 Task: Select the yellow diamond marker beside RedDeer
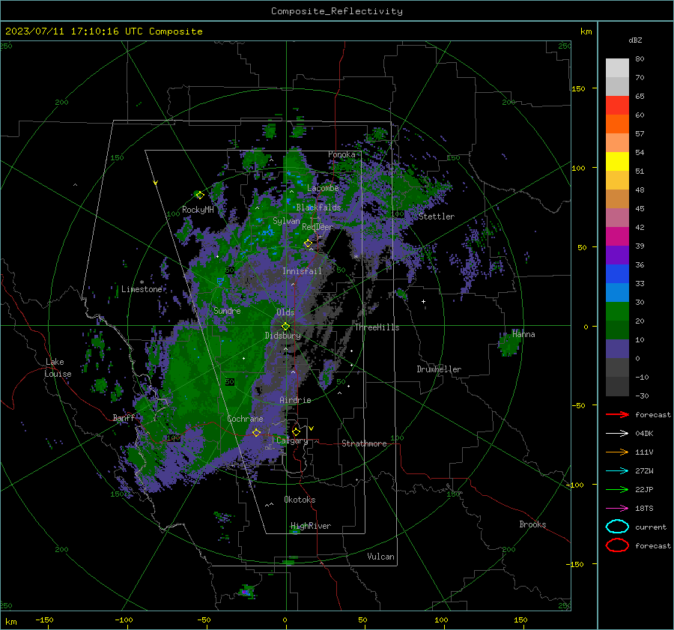point(309,243)
